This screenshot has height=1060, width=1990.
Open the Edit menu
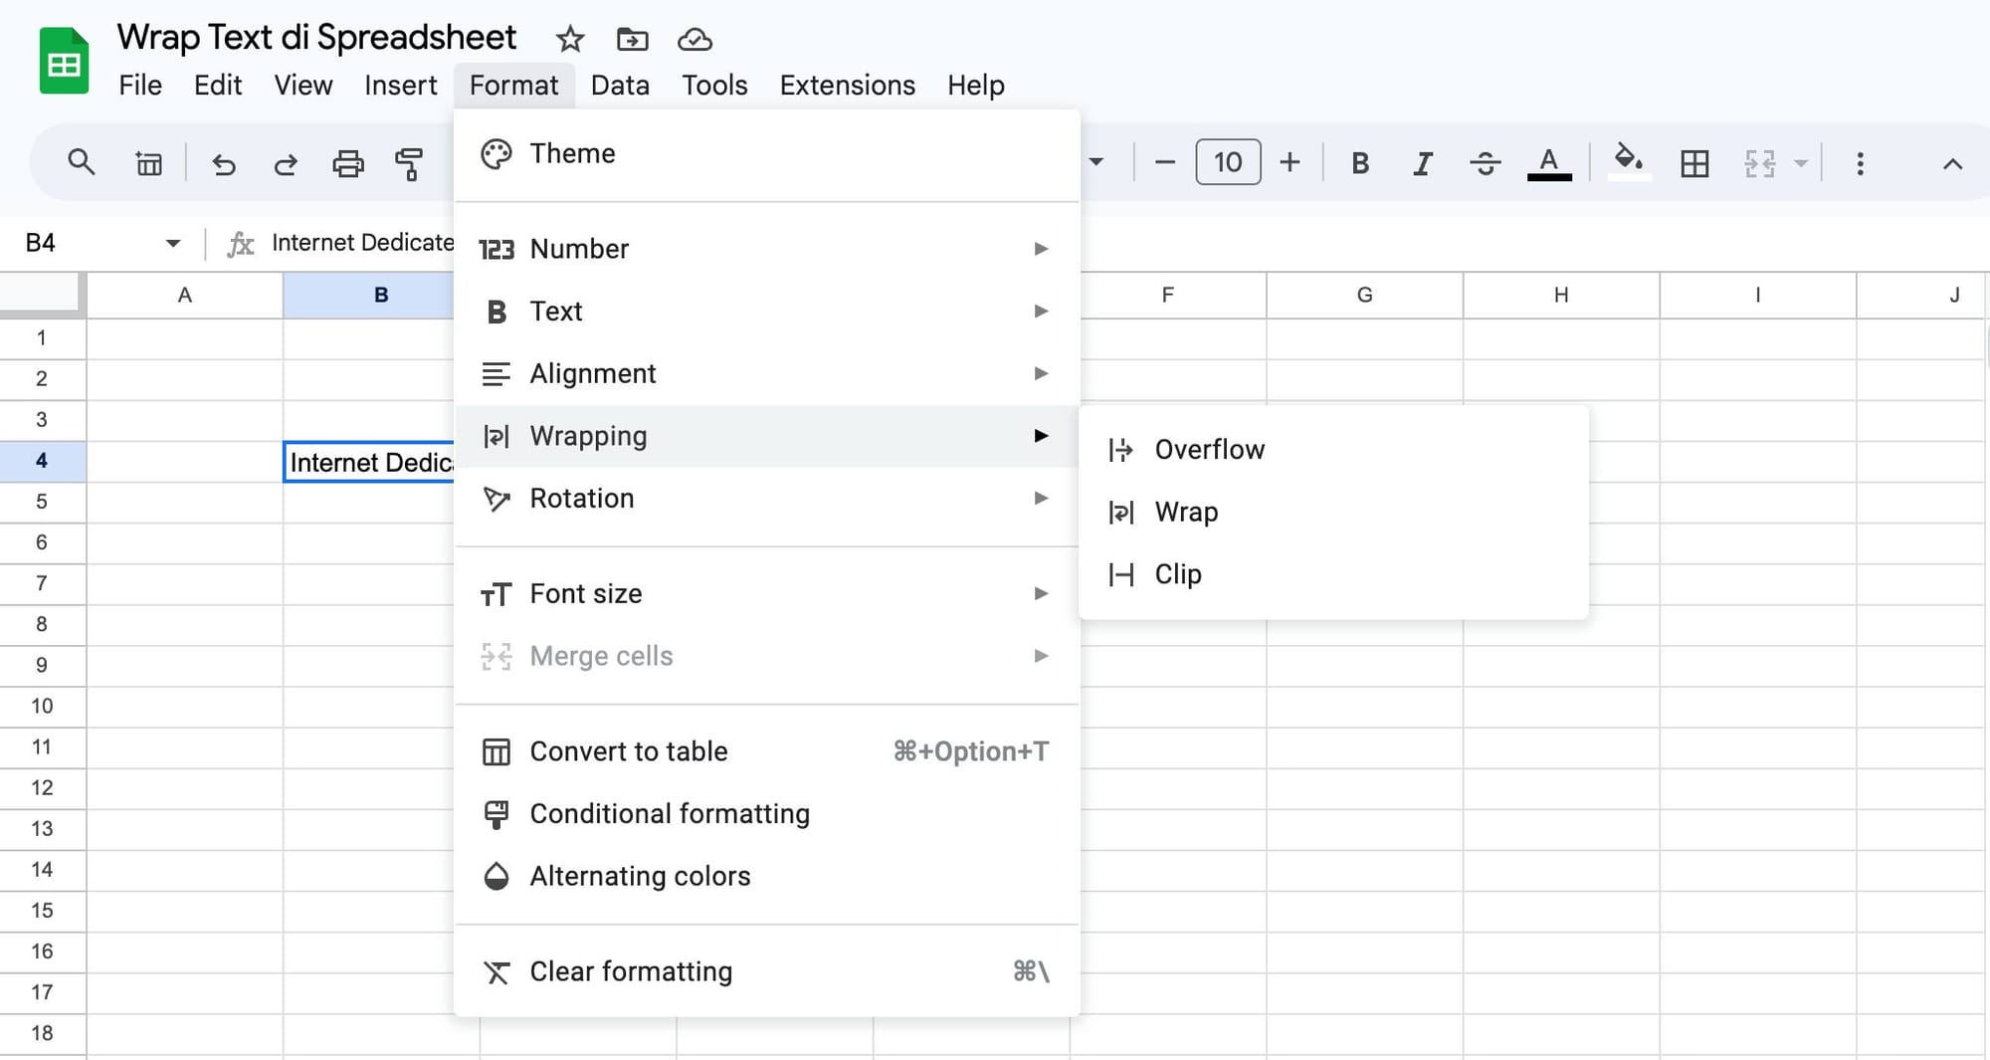pyautogui.click(x=218, y=86)
